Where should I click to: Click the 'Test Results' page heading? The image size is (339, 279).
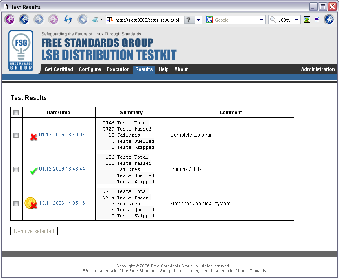[x=28, y=98]
